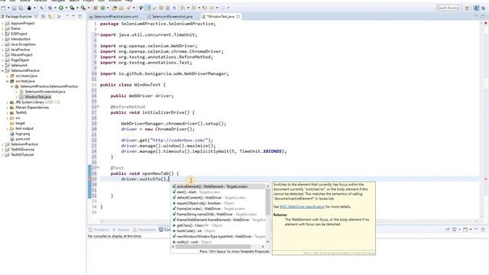The height and width of the screenshot is (275, 489).
Task: Choose the activeElement() completion proposal
Action: tap(219, 186)
